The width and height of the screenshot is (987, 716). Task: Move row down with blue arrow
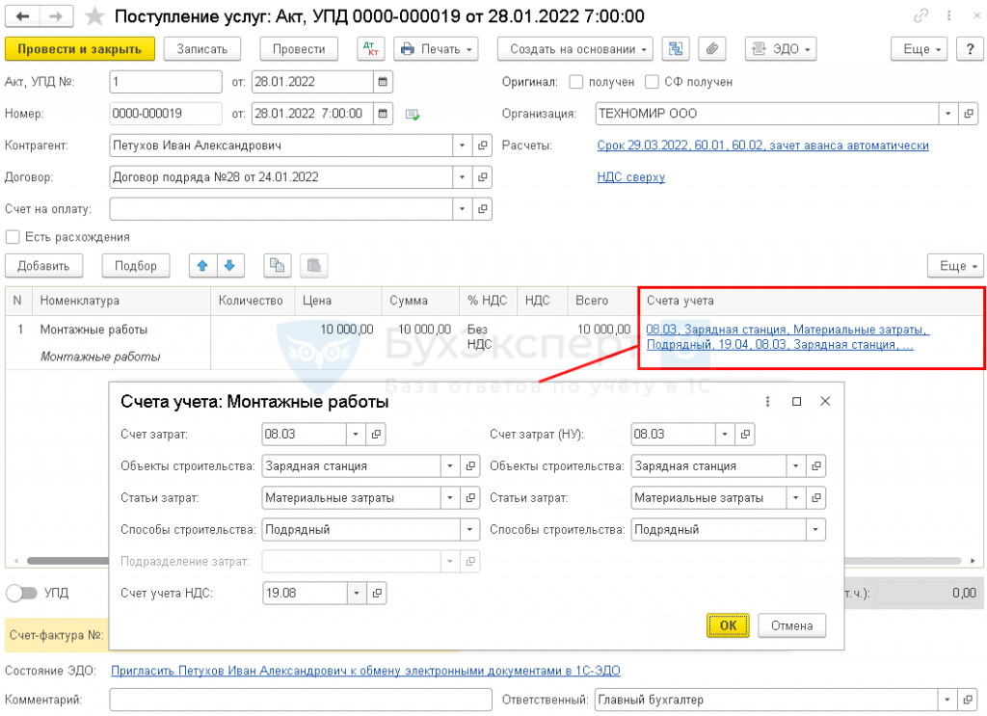click(x=228, y=265)
